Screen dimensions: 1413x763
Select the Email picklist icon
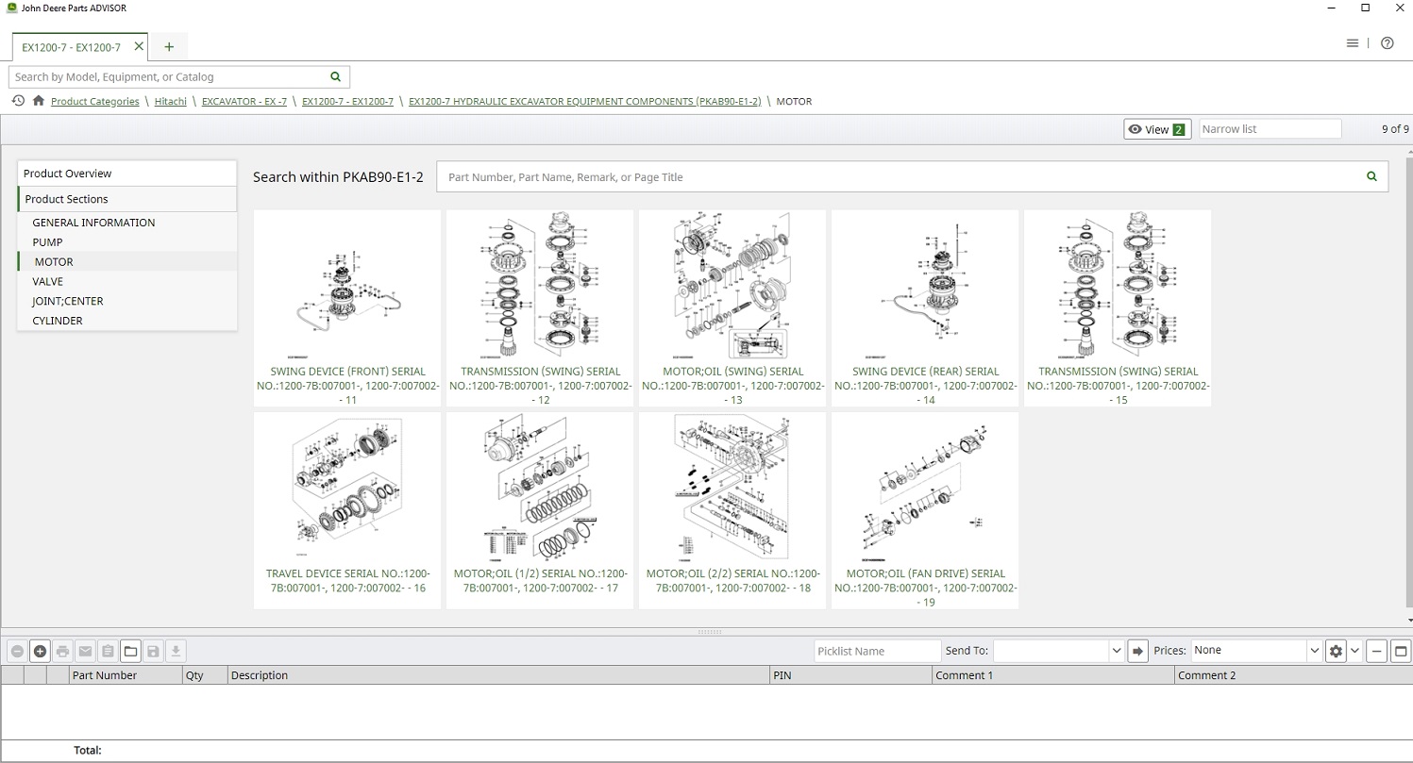coord(85,651)
